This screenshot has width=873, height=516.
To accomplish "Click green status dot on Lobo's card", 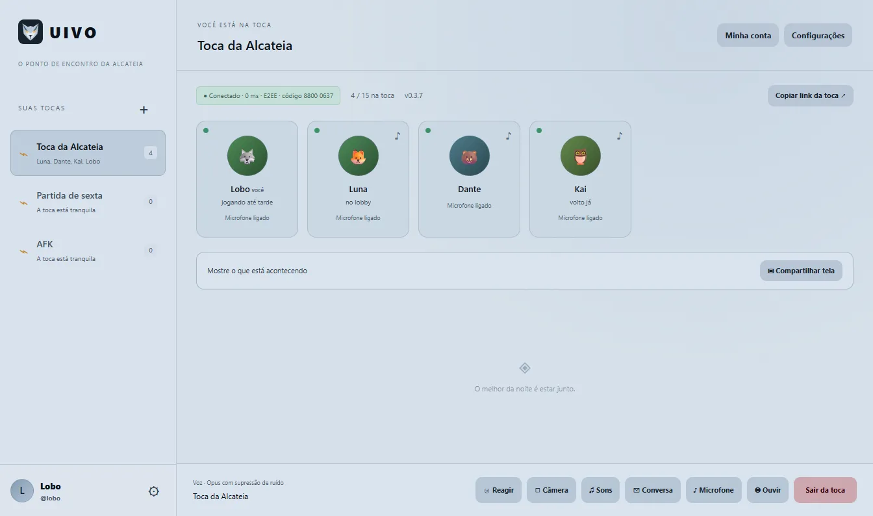I will point(206,130).
